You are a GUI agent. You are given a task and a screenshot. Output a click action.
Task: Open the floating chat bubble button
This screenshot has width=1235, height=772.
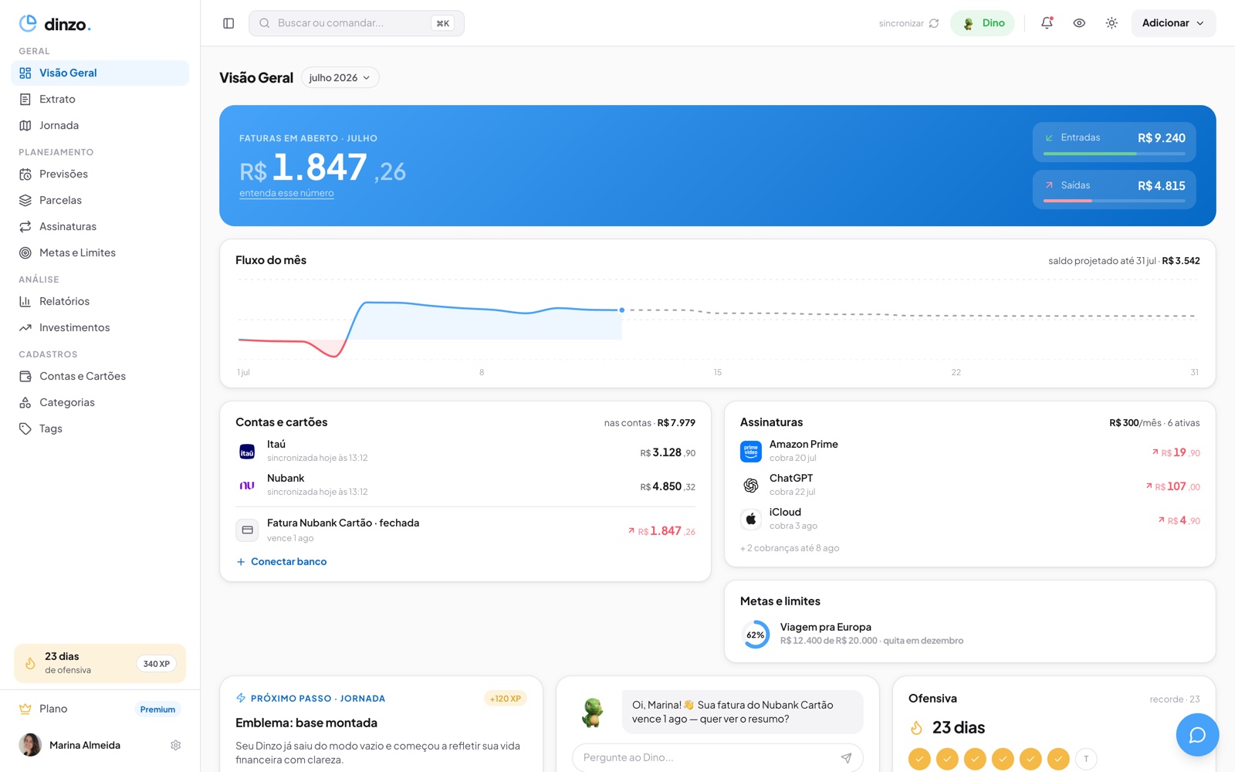tap(1197, 735)
